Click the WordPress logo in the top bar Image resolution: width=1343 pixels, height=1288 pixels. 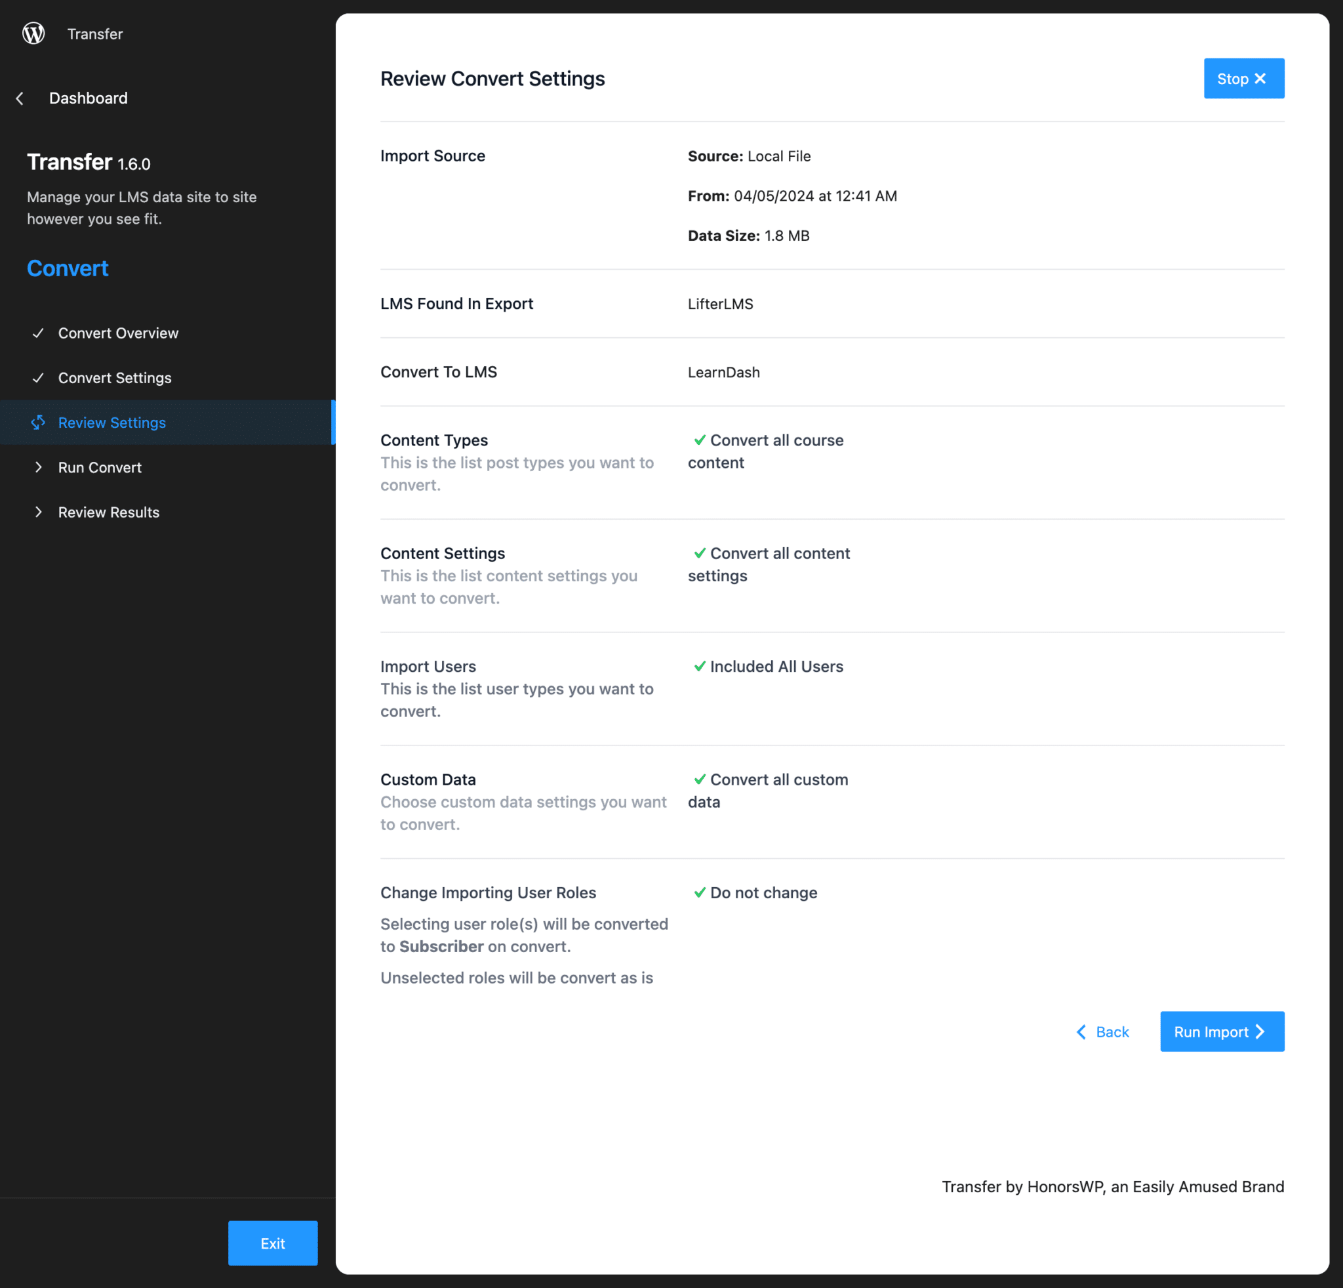[x=33, y=33]
